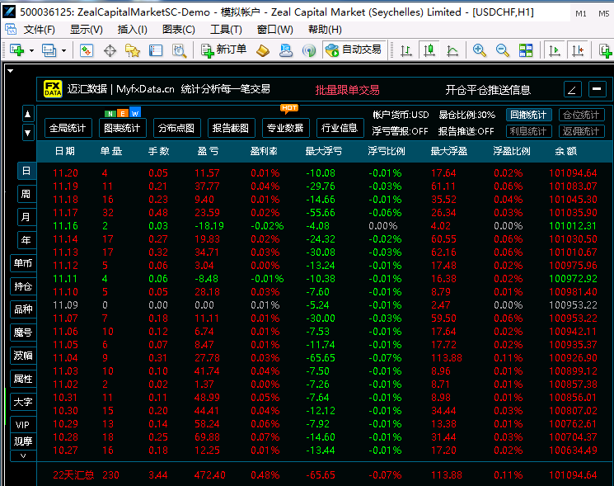Open the new chart dropdown arrow
Image resolution: width=614 pixels, height=486 pixels.
tap(31, 50)
